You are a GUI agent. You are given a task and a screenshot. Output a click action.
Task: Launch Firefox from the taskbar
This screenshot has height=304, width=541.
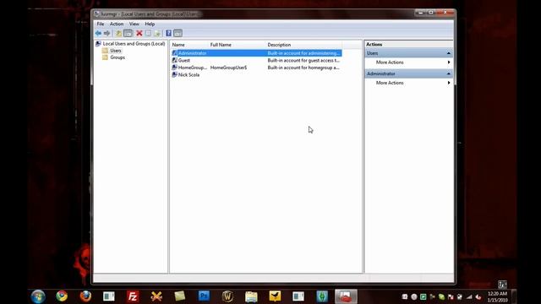click(x=85, y=296)
